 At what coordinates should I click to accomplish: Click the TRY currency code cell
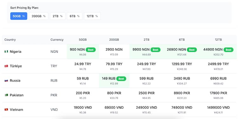[x=54, y=66]
